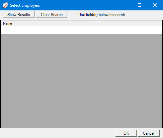Screen dimensions: 163x138
Task: Sort employers by Name column
Action: click(x=81, y=23)
